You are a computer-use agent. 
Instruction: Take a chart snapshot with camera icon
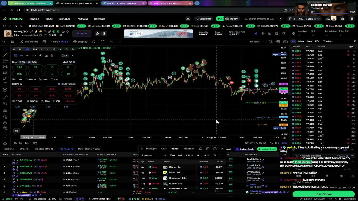(x=285, y=42)
